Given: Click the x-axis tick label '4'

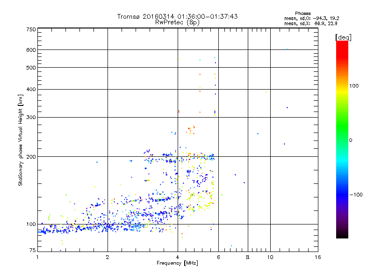Looking at the screenshot, I should point(178,257).
